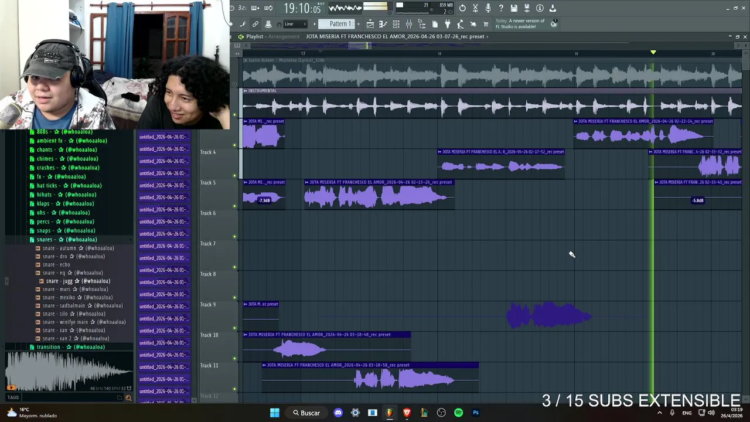The width and height of the screenshot is (750, 422).
Task: Mute Track 10 using its green dot
Action: (x=235, y=359)
